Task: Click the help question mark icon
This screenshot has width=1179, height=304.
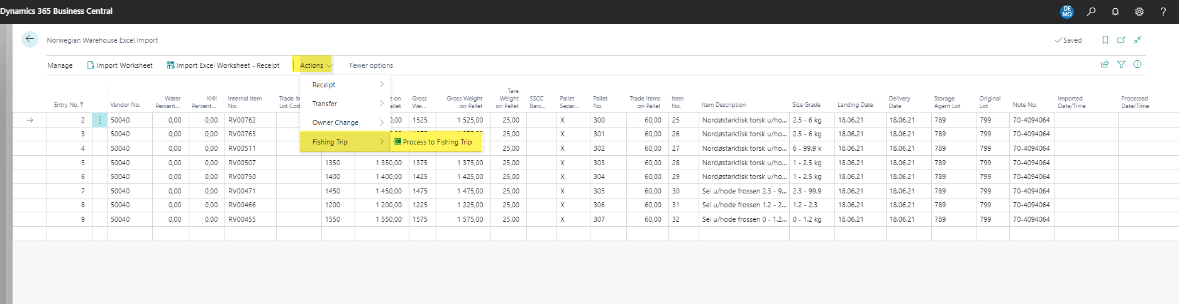Action: pyautogui.click(x=1163, y=11)
